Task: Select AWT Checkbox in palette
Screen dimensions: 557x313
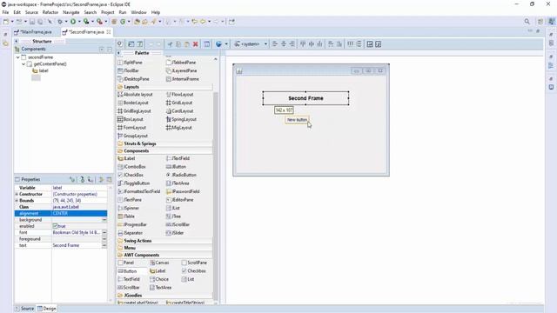Action: pyautogui.click(x=193, y=271)
